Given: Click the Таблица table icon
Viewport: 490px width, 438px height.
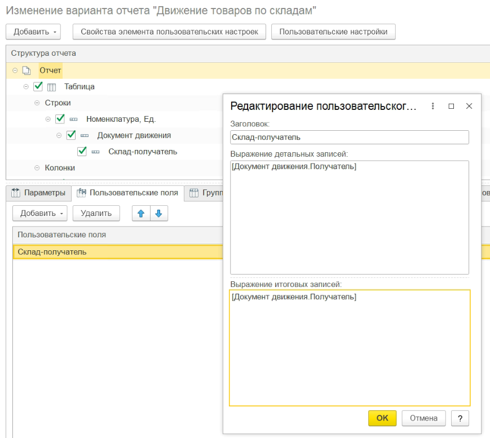Looking at the screenshot, I should click(51, 87).
